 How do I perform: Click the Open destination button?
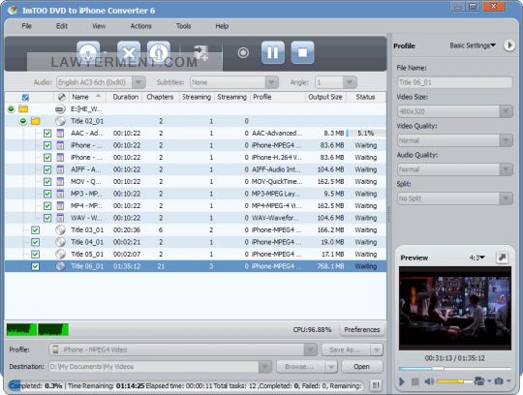click(x=361, y=367)
